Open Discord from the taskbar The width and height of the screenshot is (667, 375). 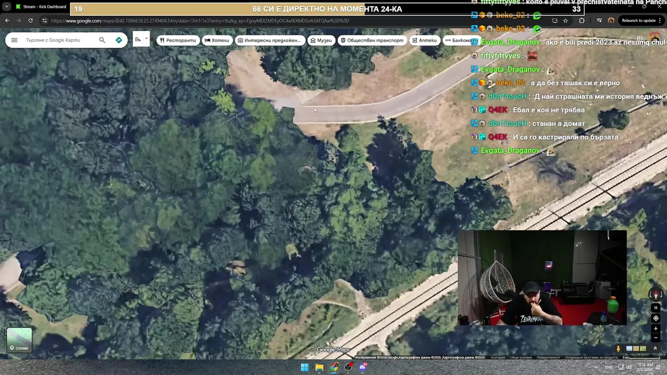pyautogui.click(x=363, y=367)
